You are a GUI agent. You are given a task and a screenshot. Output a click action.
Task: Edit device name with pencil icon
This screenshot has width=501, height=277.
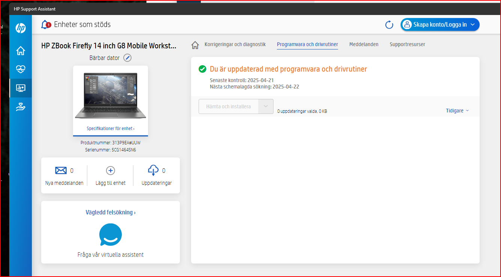[127, 58]
